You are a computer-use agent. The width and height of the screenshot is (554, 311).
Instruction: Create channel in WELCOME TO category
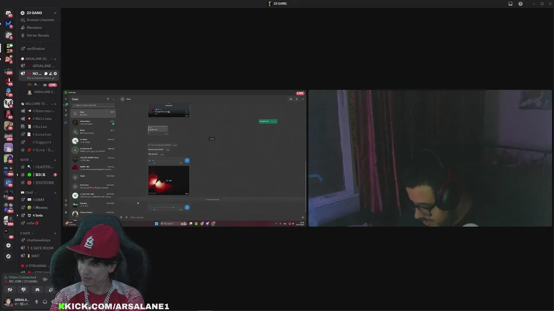tap(55, 104)
